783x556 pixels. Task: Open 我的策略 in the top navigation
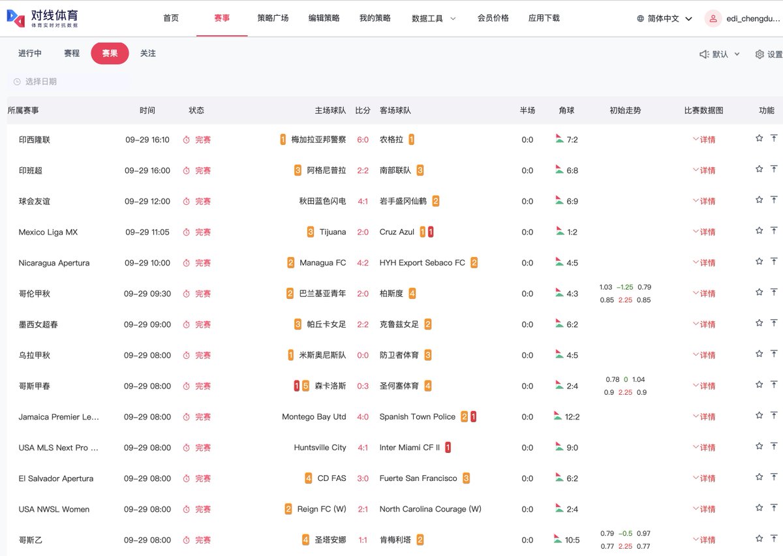(x=375, y=18)
